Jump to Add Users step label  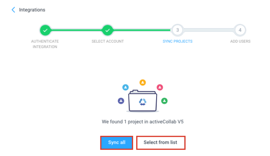(x=240, y=41)
